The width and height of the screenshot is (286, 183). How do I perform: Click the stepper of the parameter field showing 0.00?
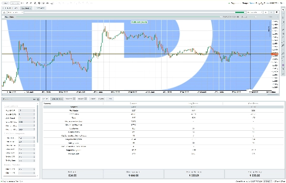34,122
